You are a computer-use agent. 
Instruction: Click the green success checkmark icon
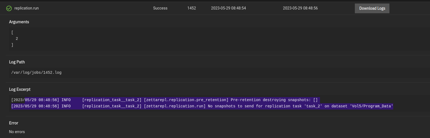tap(9, 8)
